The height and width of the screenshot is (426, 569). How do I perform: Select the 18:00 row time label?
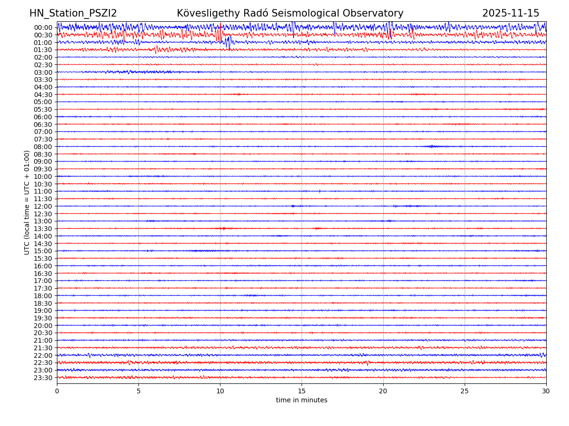[43, 296]
